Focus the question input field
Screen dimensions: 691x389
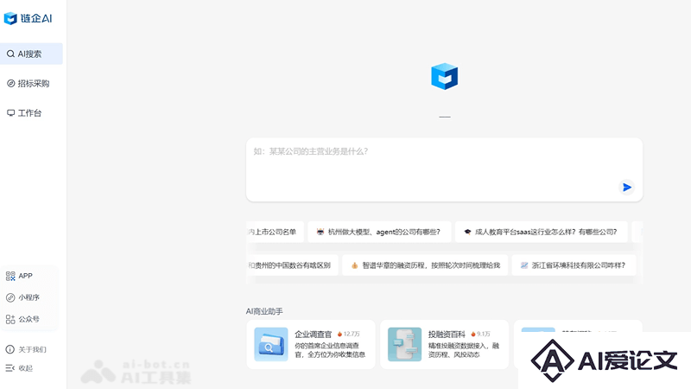click(444, 169)
